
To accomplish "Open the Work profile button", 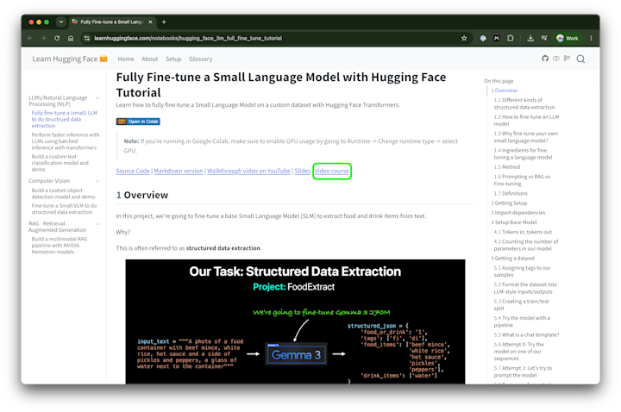I will (x=568, y=38).
